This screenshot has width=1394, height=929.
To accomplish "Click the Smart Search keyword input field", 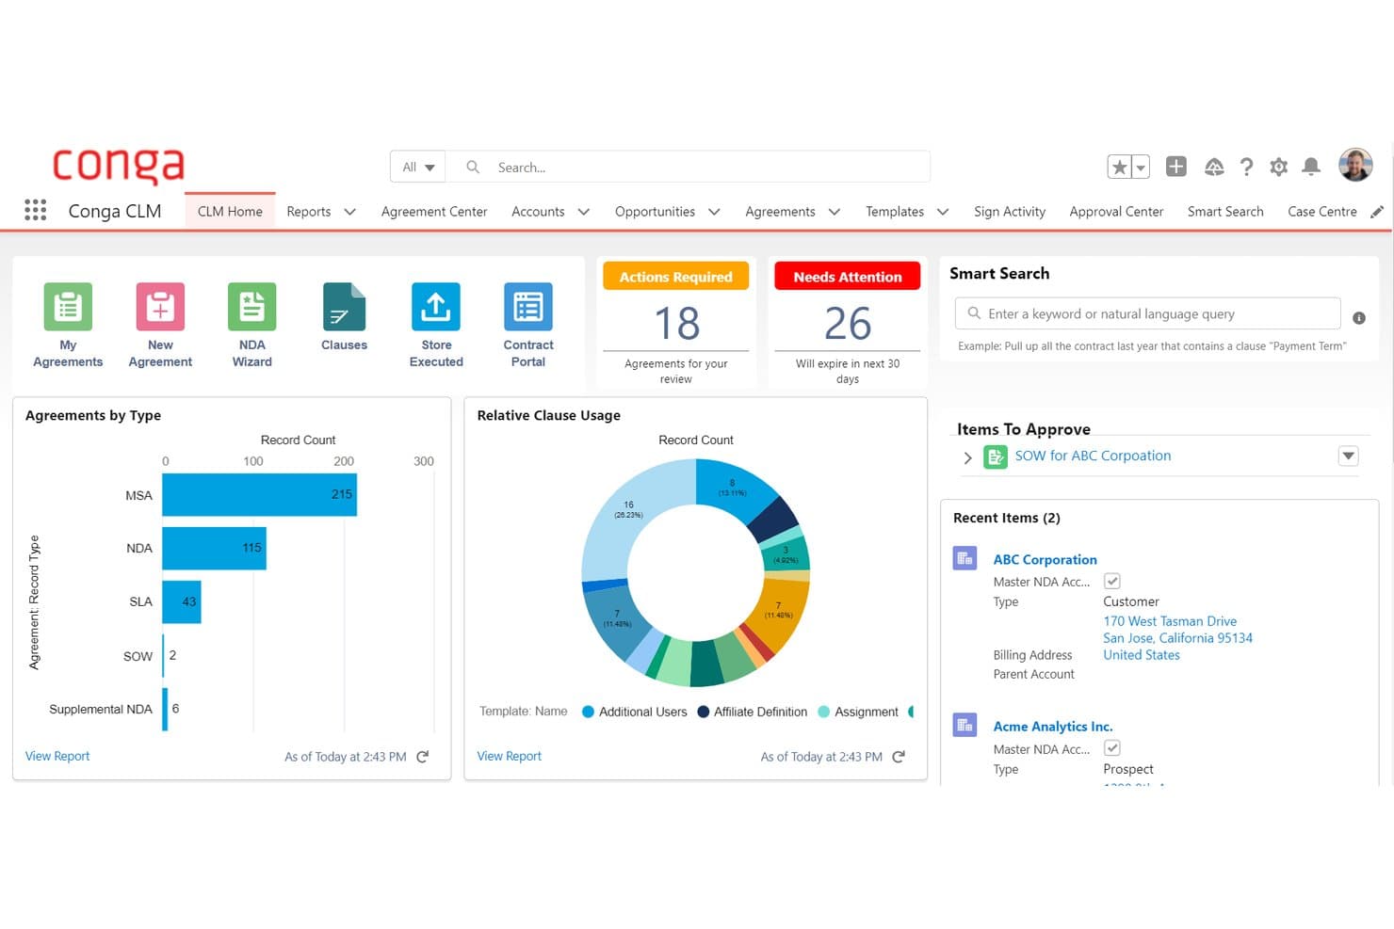I will [x=1147, y=313].
